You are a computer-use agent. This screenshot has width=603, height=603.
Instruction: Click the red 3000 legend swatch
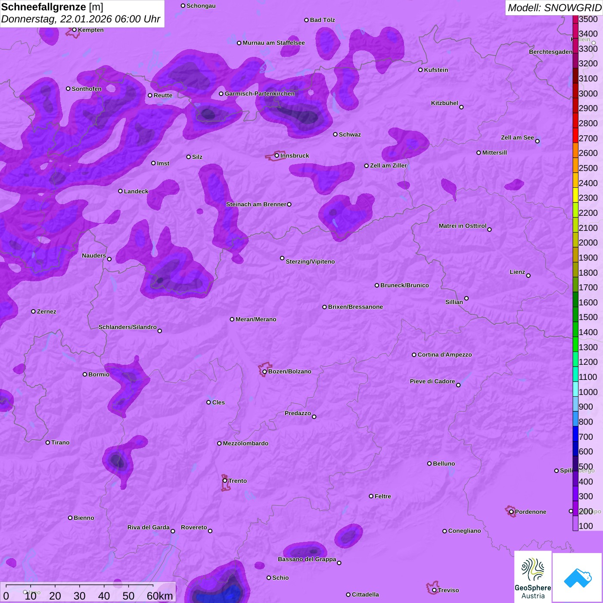click(x=575, y=90)
